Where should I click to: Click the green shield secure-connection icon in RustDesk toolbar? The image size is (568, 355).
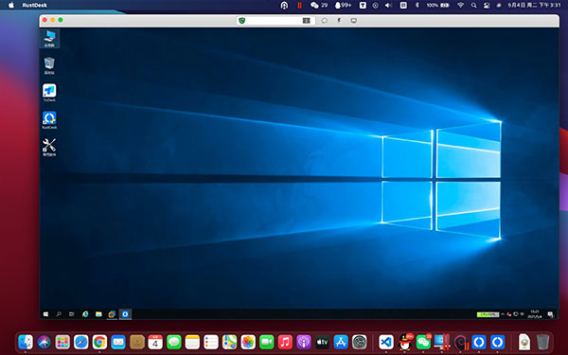pos(242,21)
